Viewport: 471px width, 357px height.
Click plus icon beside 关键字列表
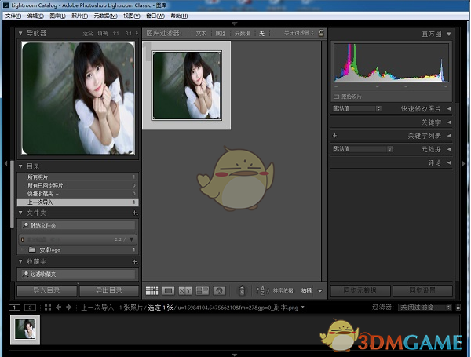coord(335,136)
